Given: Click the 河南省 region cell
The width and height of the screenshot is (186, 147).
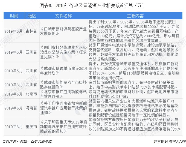Looking at the screenshot, I should click(x=31, y=108).
